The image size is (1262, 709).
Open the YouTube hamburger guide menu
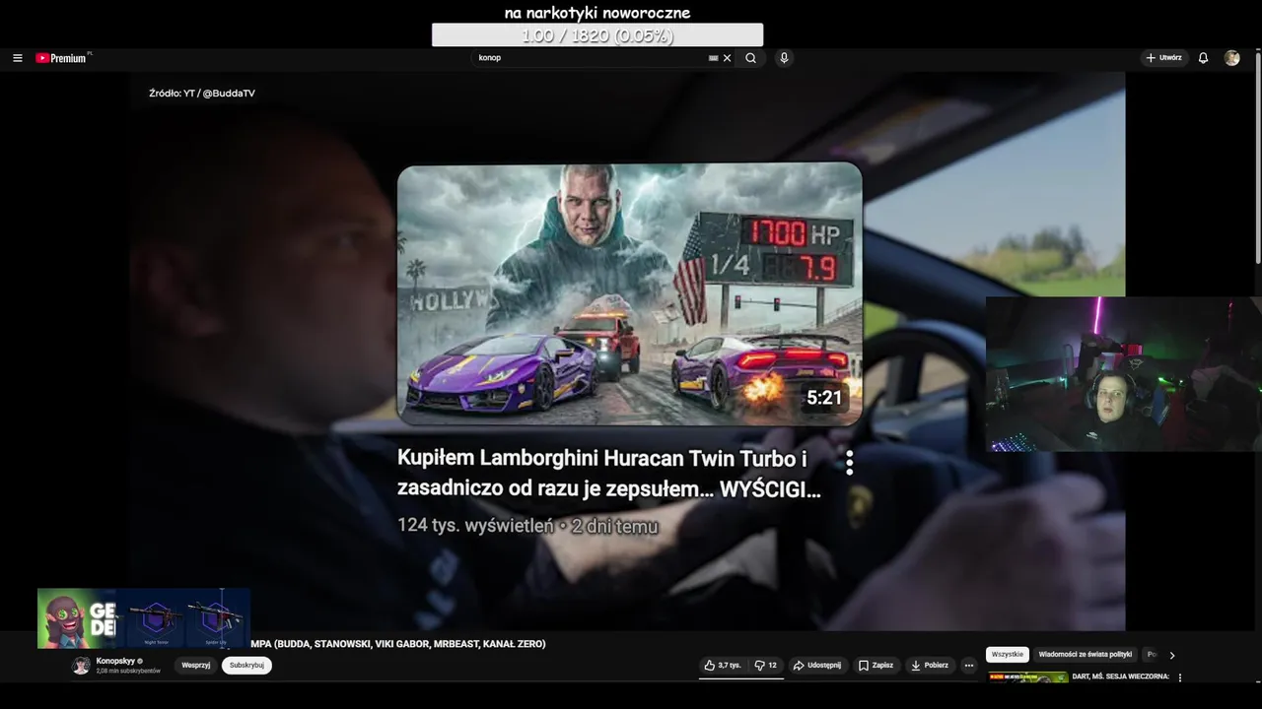pyautogui.click(x=17, y=58)
